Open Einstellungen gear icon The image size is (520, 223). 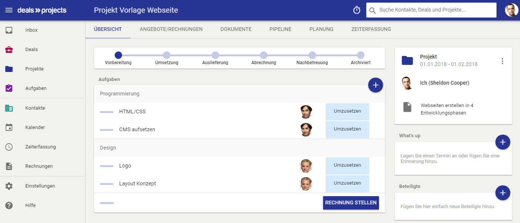[x=9, y=186]
